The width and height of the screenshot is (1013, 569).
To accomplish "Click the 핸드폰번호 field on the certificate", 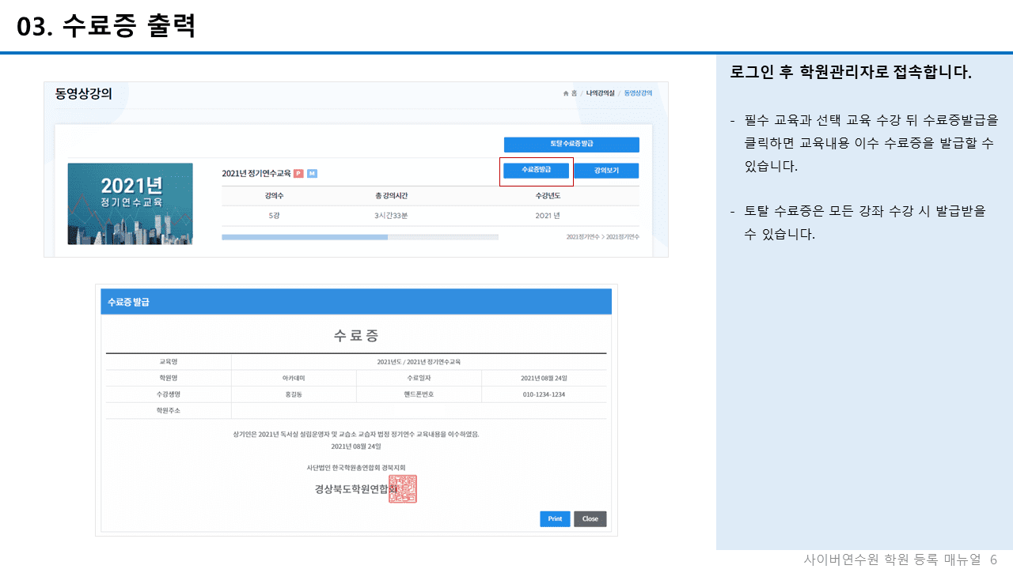I will coord(418,394).
